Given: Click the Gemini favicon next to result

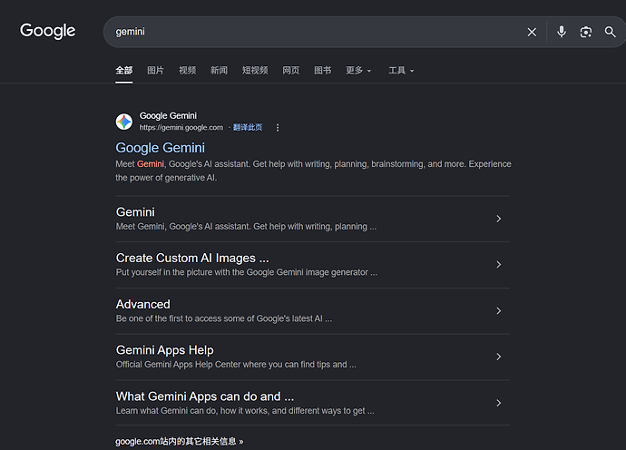Looking at the screenshot, I should point(124,122).
